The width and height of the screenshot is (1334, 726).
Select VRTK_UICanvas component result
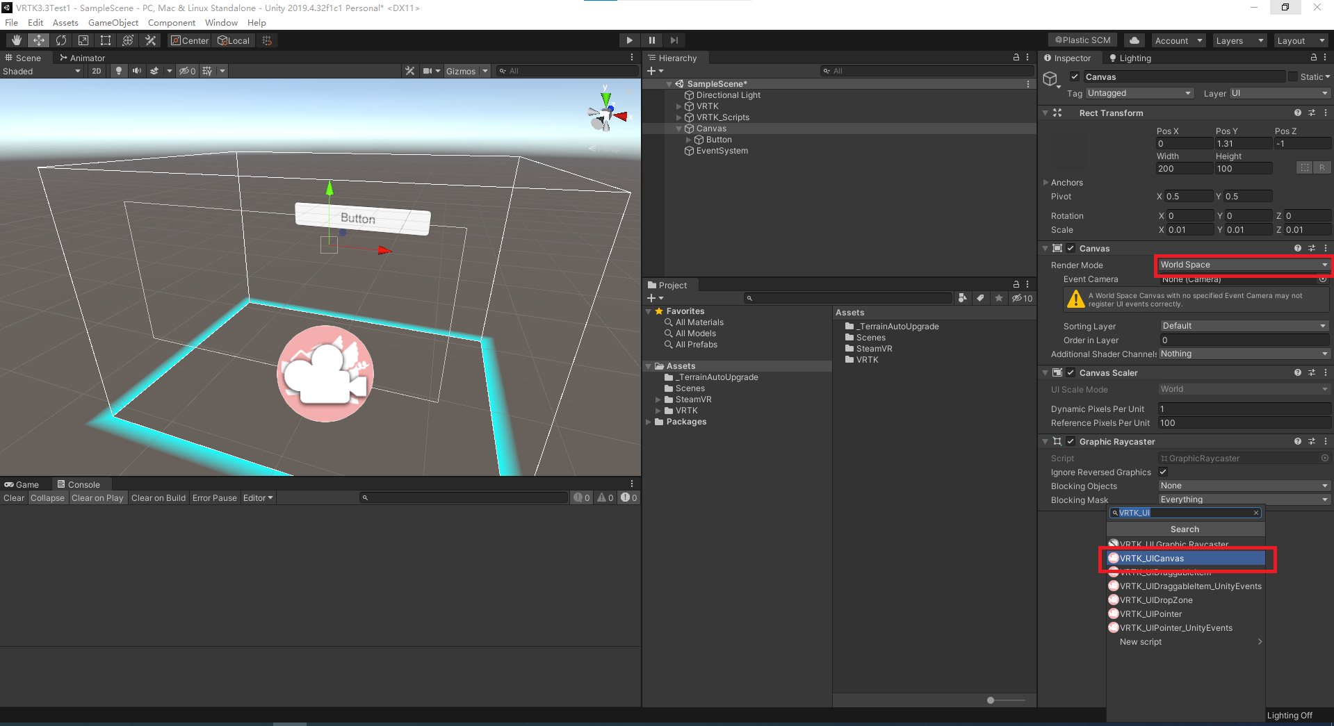(1186, 559)
